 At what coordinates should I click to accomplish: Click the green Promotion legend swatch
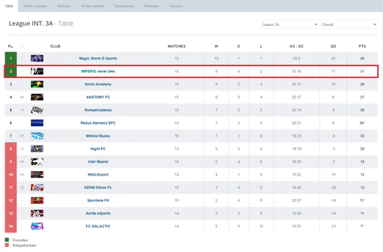pos(7,240)
